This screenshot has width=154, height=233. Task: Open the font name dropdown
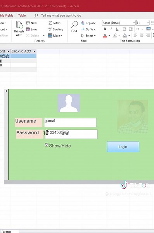tap(134, 23)
